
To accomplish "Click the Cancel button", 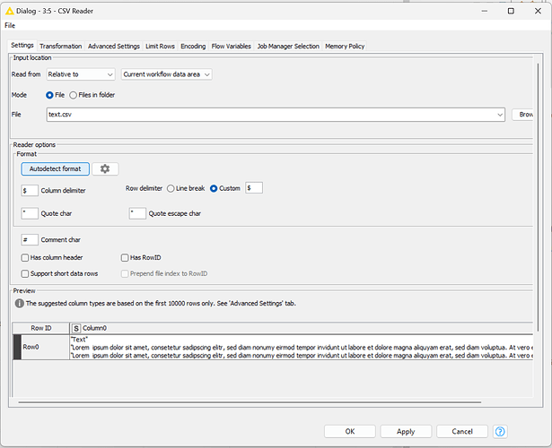I will (462, 431).
